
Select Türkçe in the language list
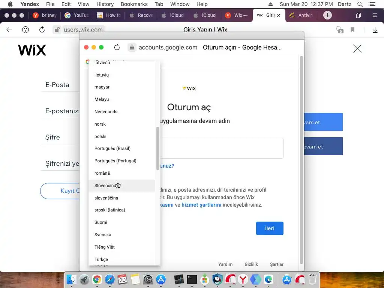(122, 259)
